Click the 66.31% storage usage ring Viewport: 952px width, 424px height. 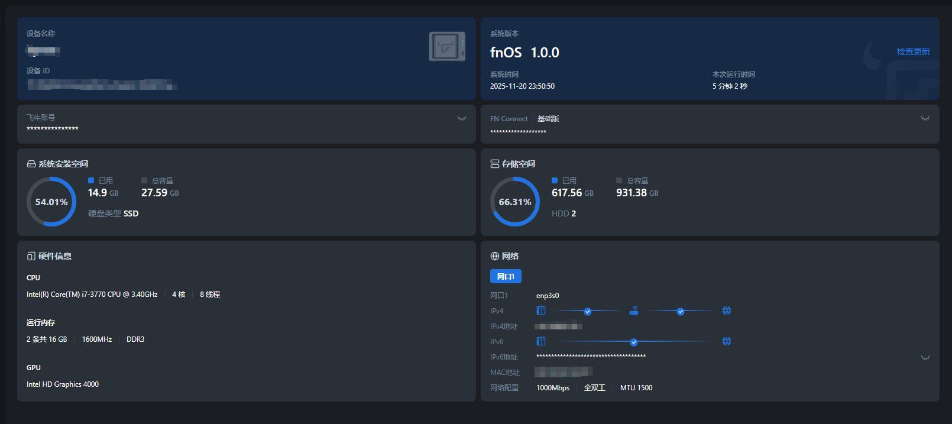[x=515, y=202]
